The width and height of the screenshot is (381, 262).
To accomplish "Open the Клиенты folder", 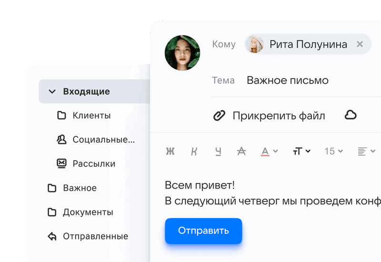I will coord(91,115).
